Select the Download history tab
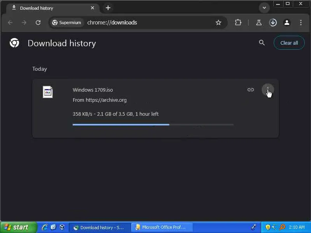The height and width of the screenshot is (233, 311). click(52, 8)
